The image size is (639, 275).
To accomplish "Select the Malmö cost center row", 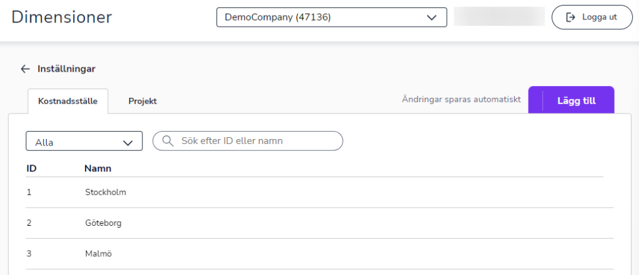I will pos(319,254).
